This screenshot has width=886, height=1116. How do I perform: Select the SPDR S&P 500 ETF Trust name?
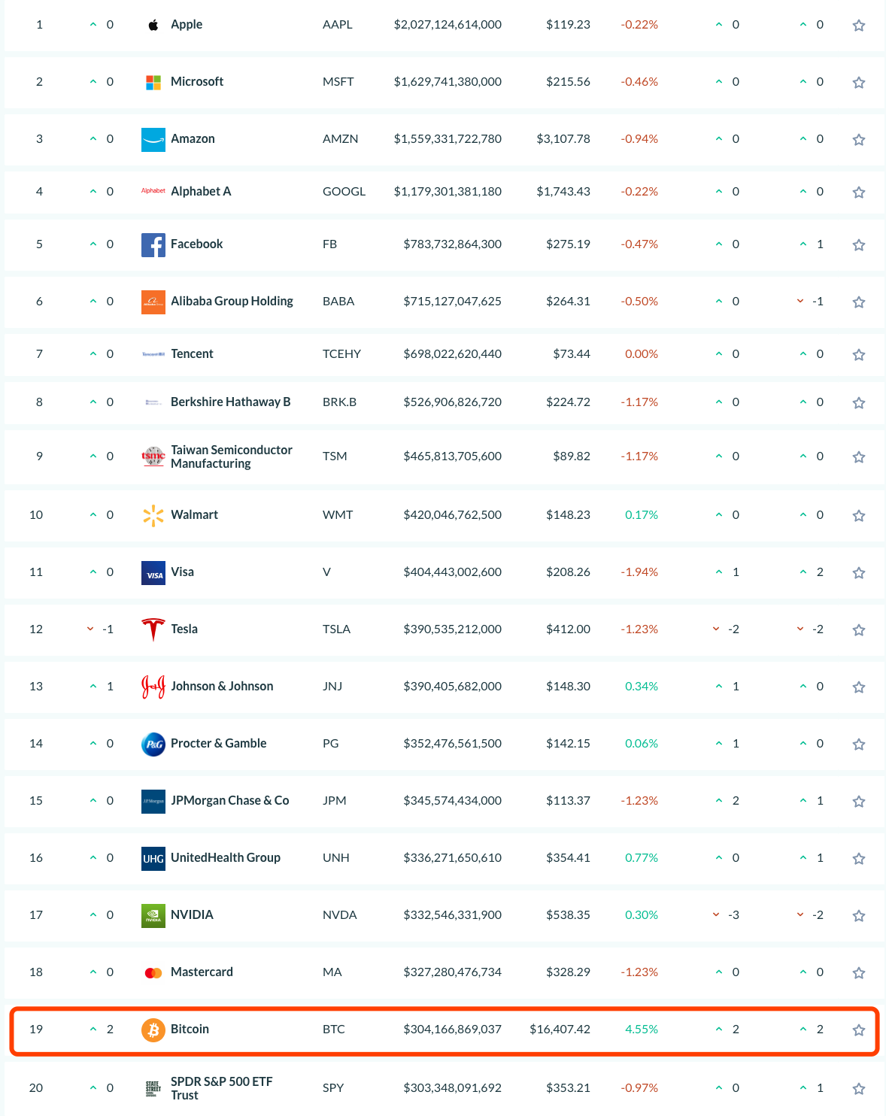coord(222,1088)
